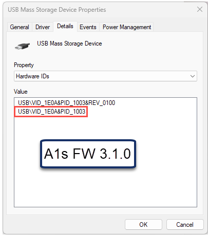
Task: Show the Power Management tab
Action: [x=127, y=27]
